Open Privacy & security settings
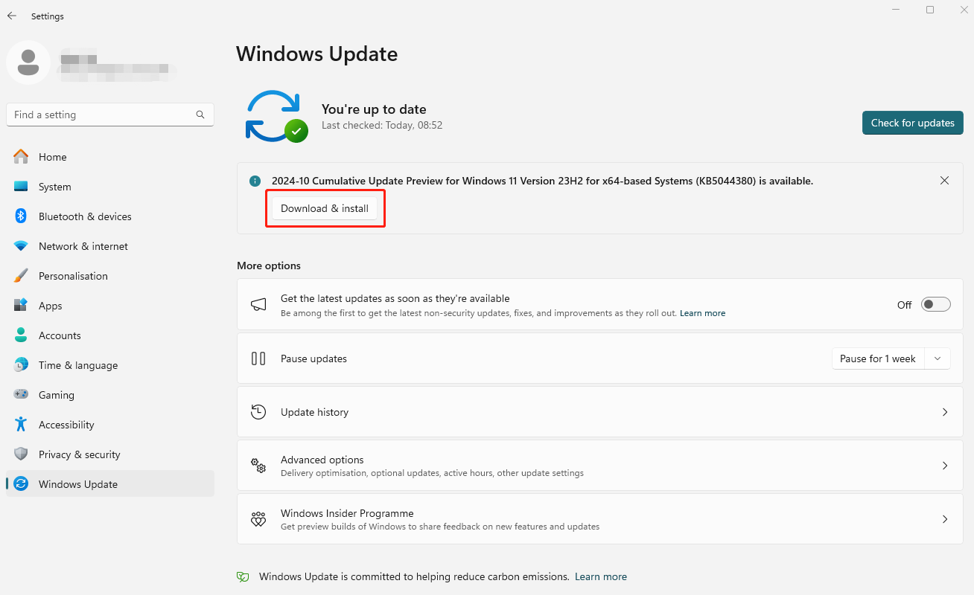 coord(110,454)
